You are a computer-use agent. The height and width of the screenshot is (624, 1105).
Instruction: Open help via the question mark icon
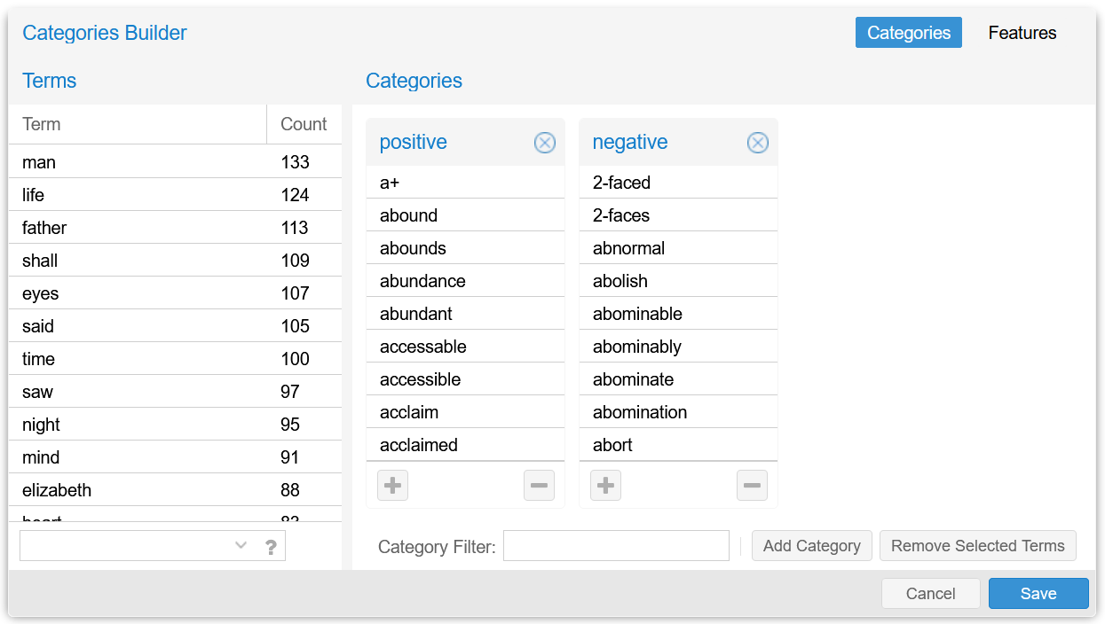click(271, 545)
